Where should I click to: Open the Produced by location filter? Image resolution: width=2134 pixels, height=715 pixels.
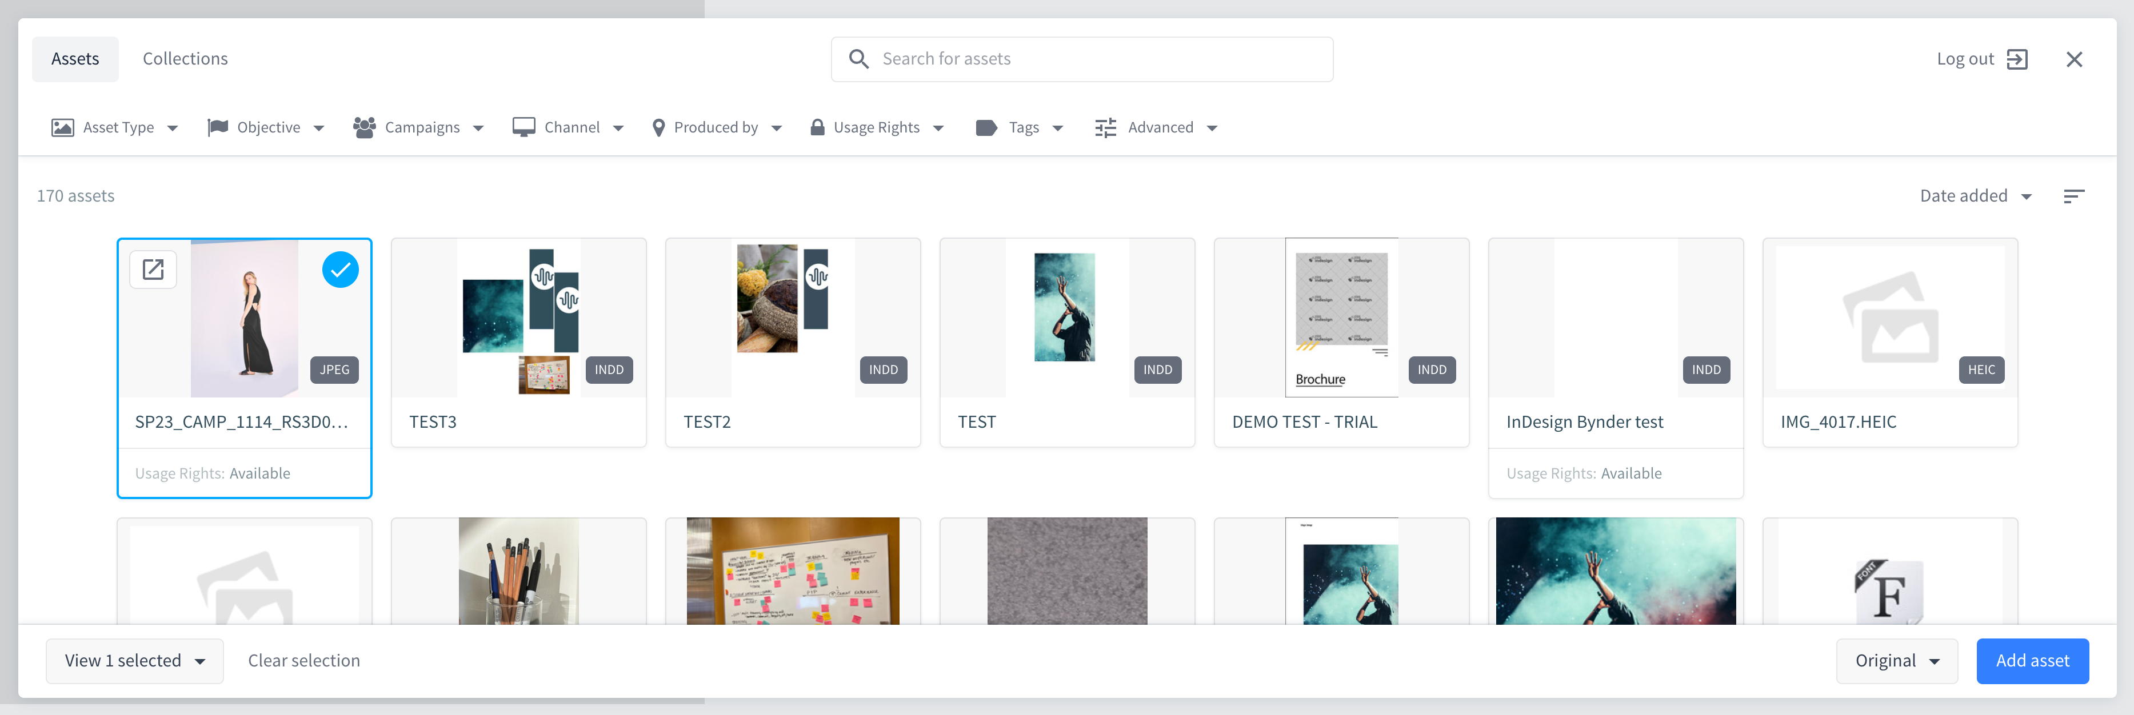[716, 127]
